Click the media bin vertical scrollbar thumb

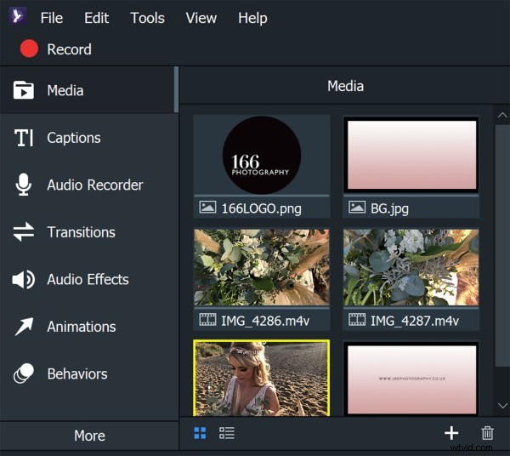502,246
